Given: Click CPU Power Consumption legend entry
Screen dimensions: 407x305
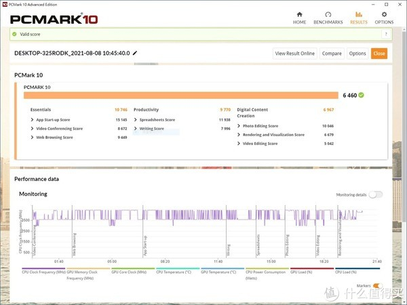Looking at the screenshot, I should pyautogui.click(x=267, y=274).
